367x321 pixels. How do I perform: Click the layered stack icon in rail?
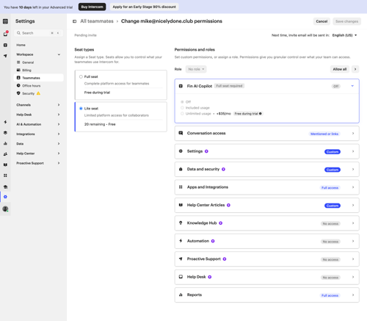[x=5, y=133]
